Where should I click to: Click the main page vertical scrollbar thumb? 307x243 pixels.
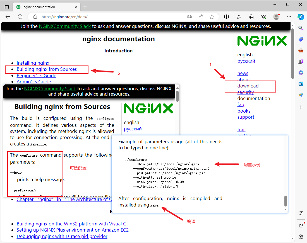click(x=292, y=54)
